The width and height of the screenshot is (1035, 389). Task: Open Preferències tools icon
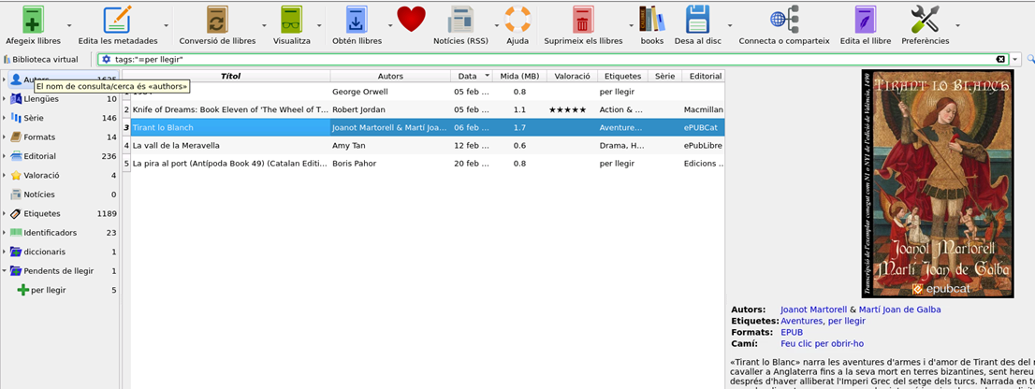click(925, 19)
